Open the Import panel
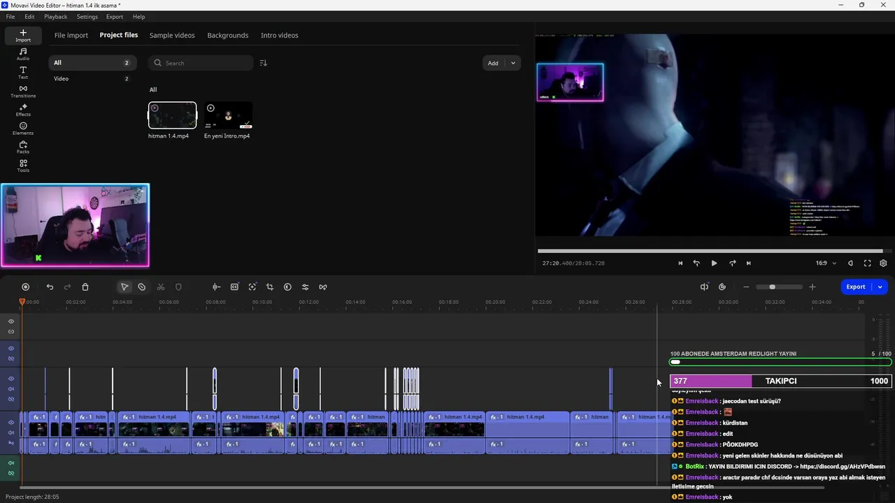Screen dimensions: 895x503 click(23, 36)
